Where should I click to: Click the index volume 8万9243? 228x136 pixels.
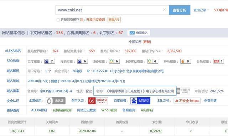pyautogui.click(x=156, y=131)
